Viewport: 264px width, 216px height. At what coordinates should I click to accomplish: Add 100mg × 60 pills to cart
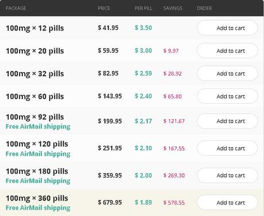click(x=227, y=96)
